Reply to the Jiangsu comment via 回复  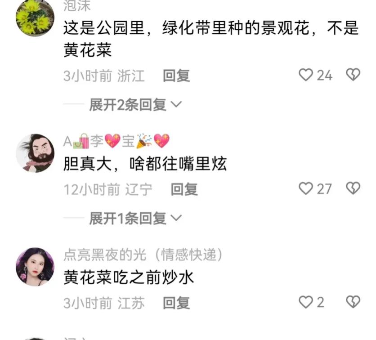(x=176, y=303)
